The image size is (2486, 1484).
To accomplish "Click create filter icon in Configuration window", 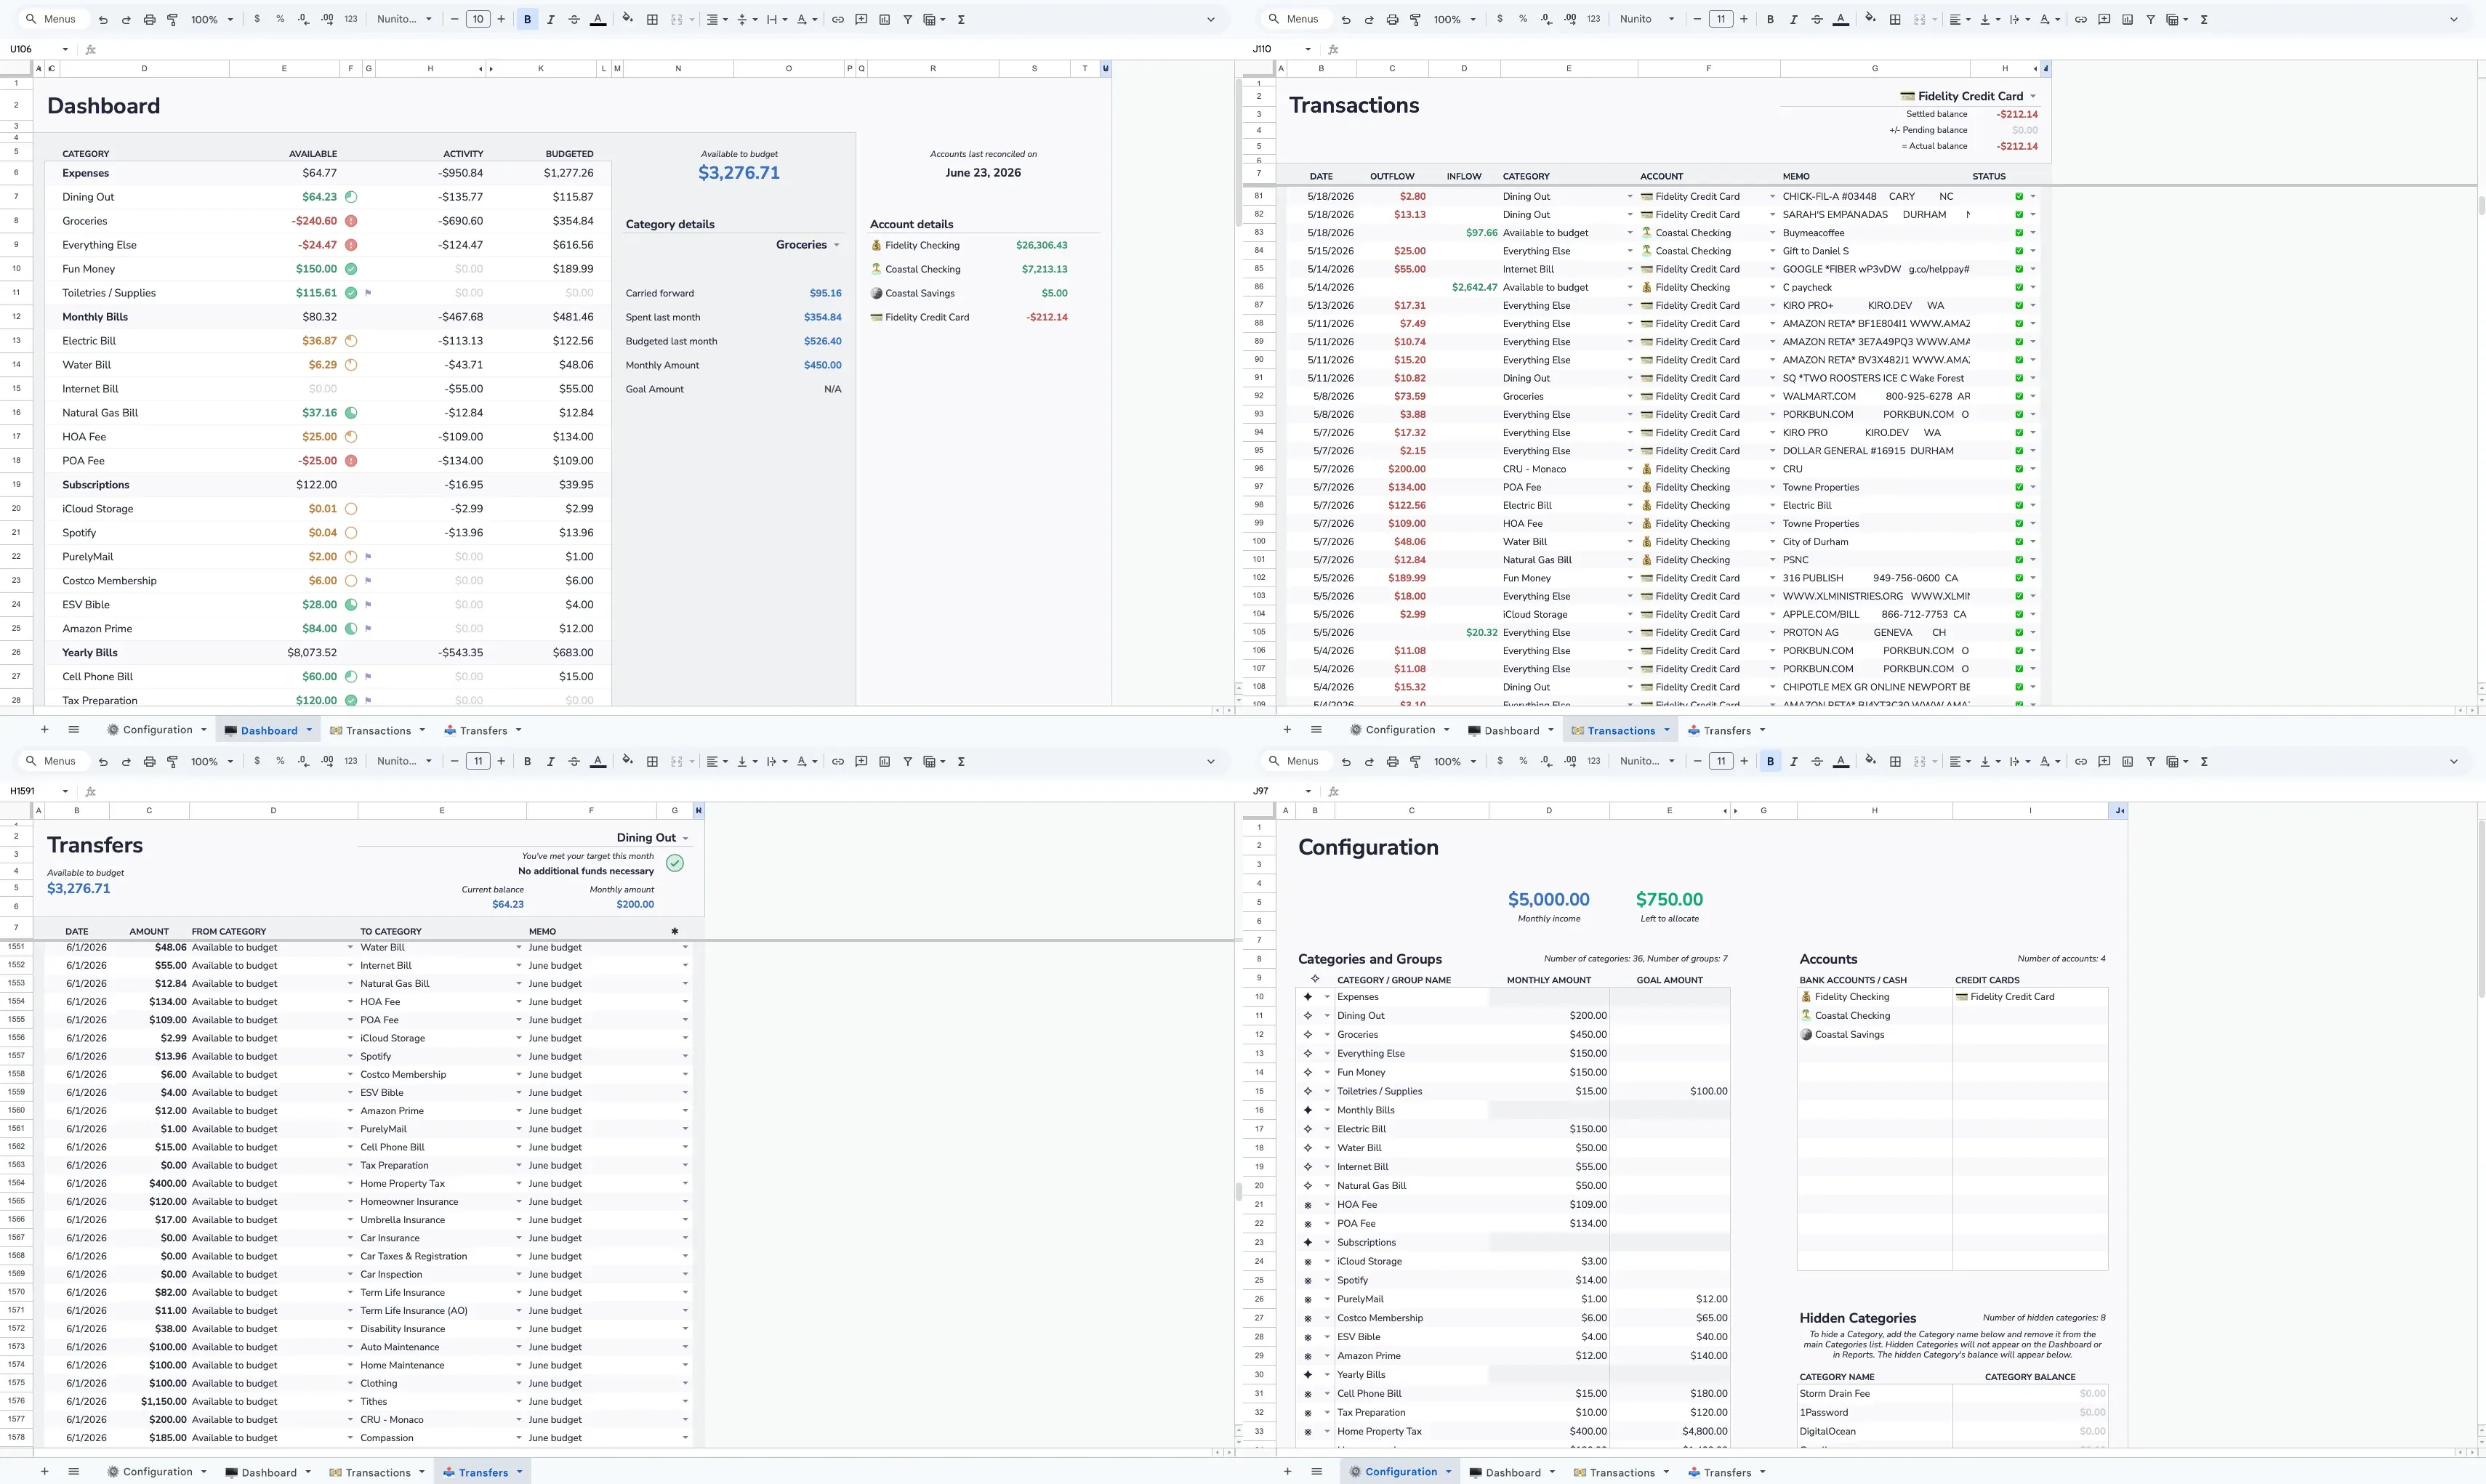I will tap(2150, 761).
